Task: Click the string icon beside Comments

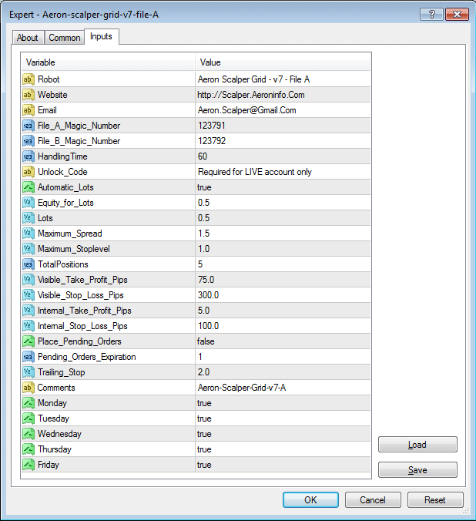Action: point(28,388)
